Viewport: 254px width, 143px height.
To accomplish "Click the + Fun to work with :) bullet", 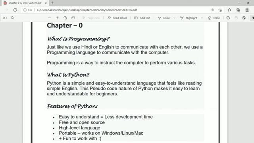I will coord(80,139).
